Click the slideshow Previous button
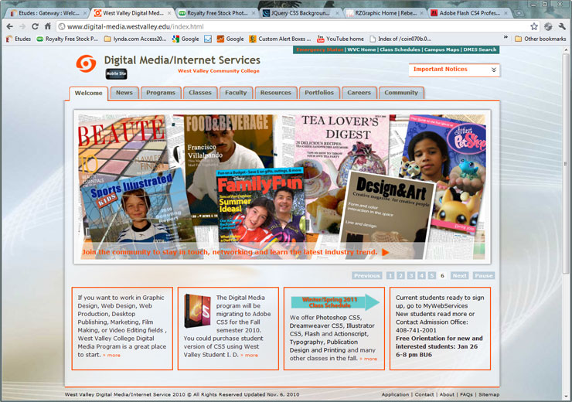572x402 pixels. tap(367, 276)
